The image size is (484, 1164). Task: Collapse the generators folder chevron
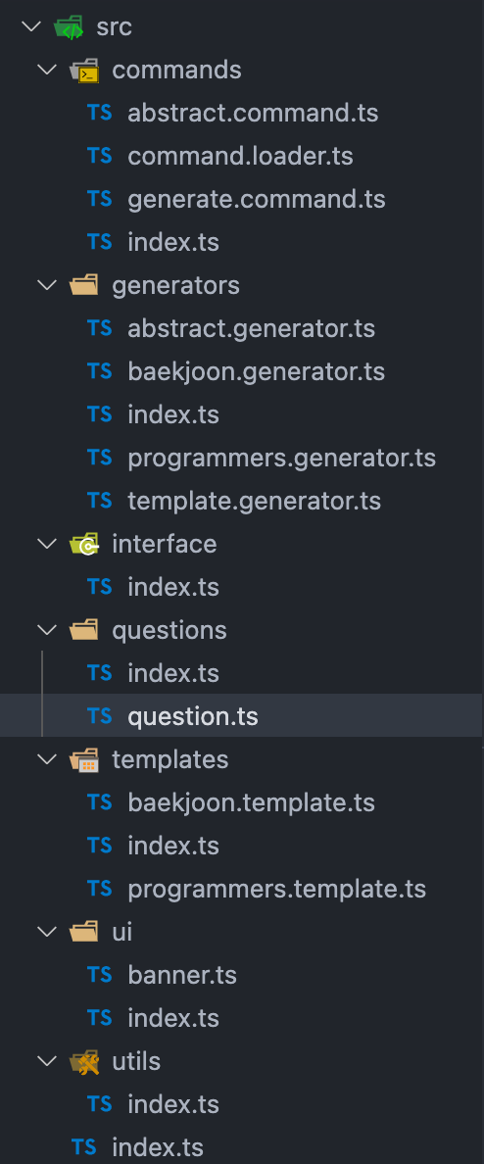tap(47, 286)
